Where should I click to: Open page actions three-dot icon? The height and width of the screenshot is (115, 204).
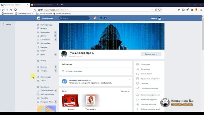pyautogui.click(x=152, y=10)
